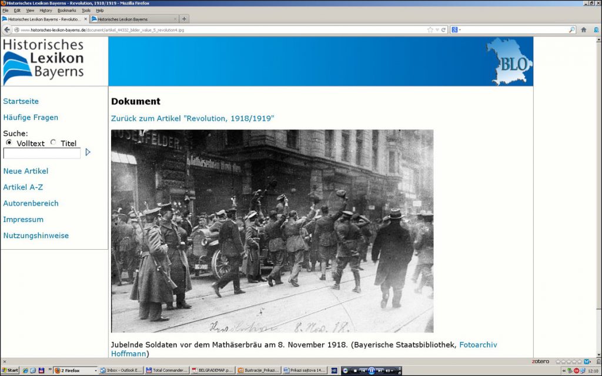Switch to the second Historisches Lexikon Bayerns tab
The image size is (602, 376).
pos(132,19)
